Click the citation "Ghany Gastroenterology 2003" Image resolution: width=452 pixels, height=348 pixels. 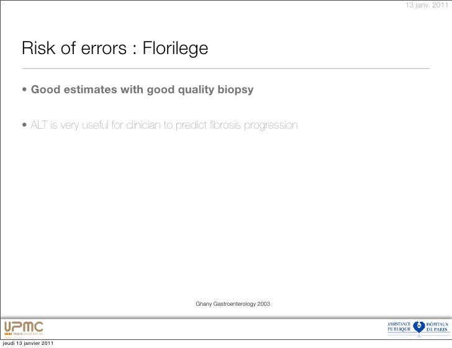[x=233, y=304]
